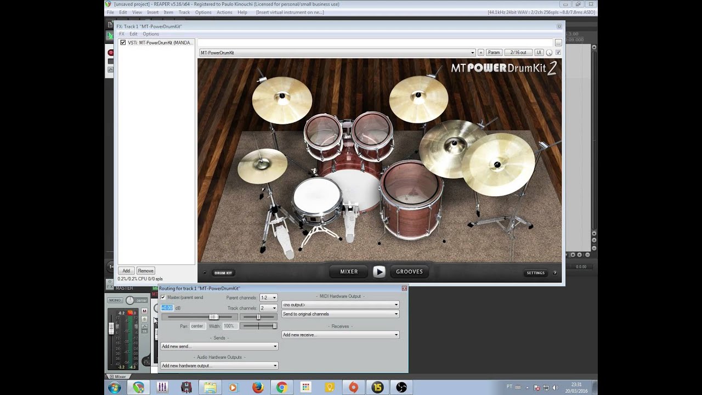Click the Windows Start button
The image size is (702, 395).
click(115, 387)
